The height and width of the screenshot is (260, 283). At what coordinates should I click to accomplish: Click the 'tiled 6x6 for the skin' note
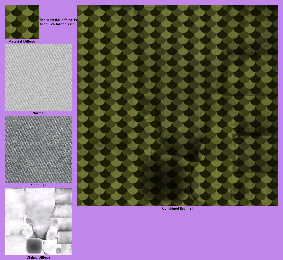click(x=58, y=24)
